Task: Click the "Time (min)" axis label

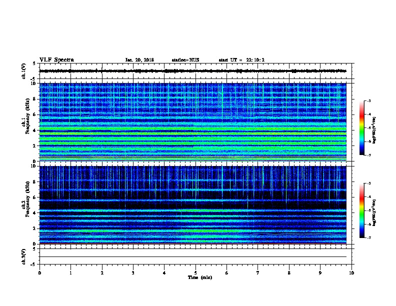Action: pos(200,277)
